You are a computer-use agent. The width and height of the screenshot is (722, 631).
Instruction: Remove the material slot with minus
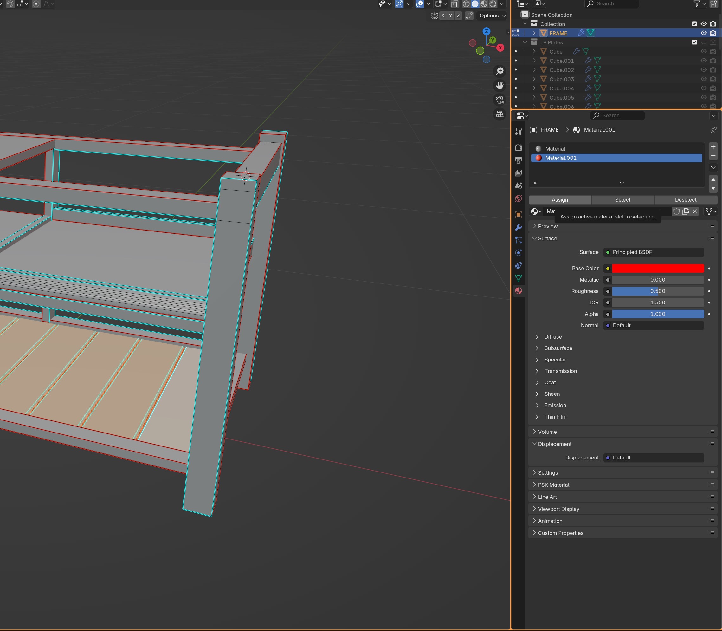point(713,156)
